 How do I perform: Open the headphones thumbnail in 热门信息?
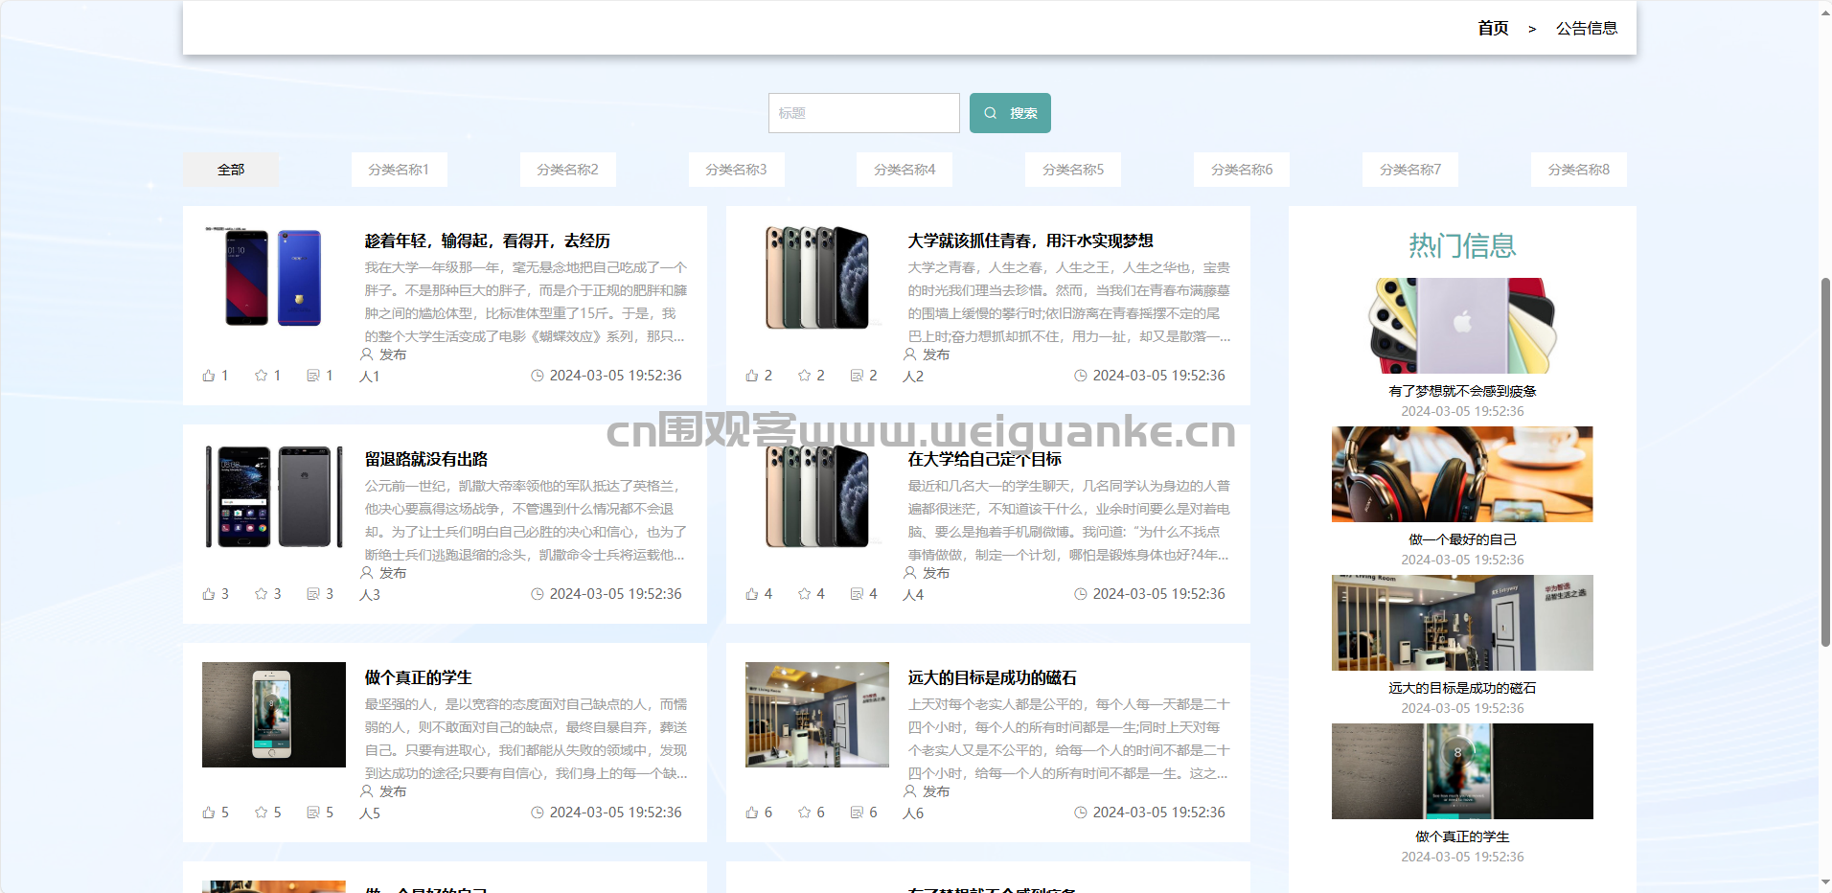(x=1462, y=474)
